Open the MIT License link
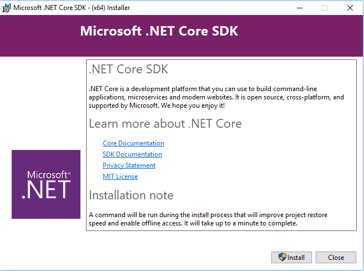 (x=120, y=177)
